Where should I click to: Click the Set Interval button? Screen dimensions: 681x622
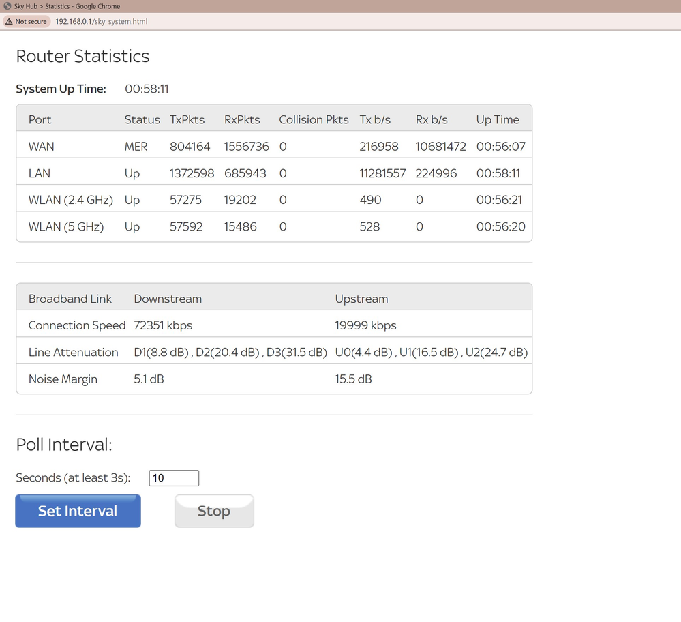click(78, 510)
